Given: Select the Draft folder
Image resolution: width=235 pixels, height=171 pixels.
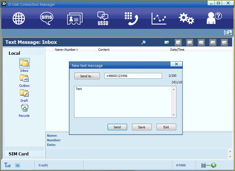Looking at the screenshot, I should click(24, 96).
